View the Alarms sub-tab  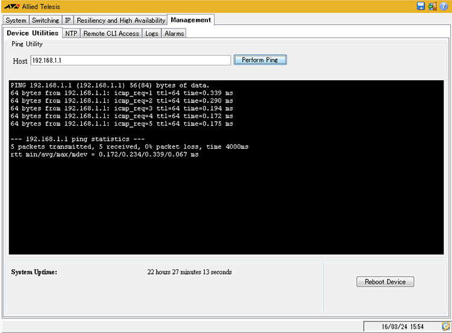(174, 33)
